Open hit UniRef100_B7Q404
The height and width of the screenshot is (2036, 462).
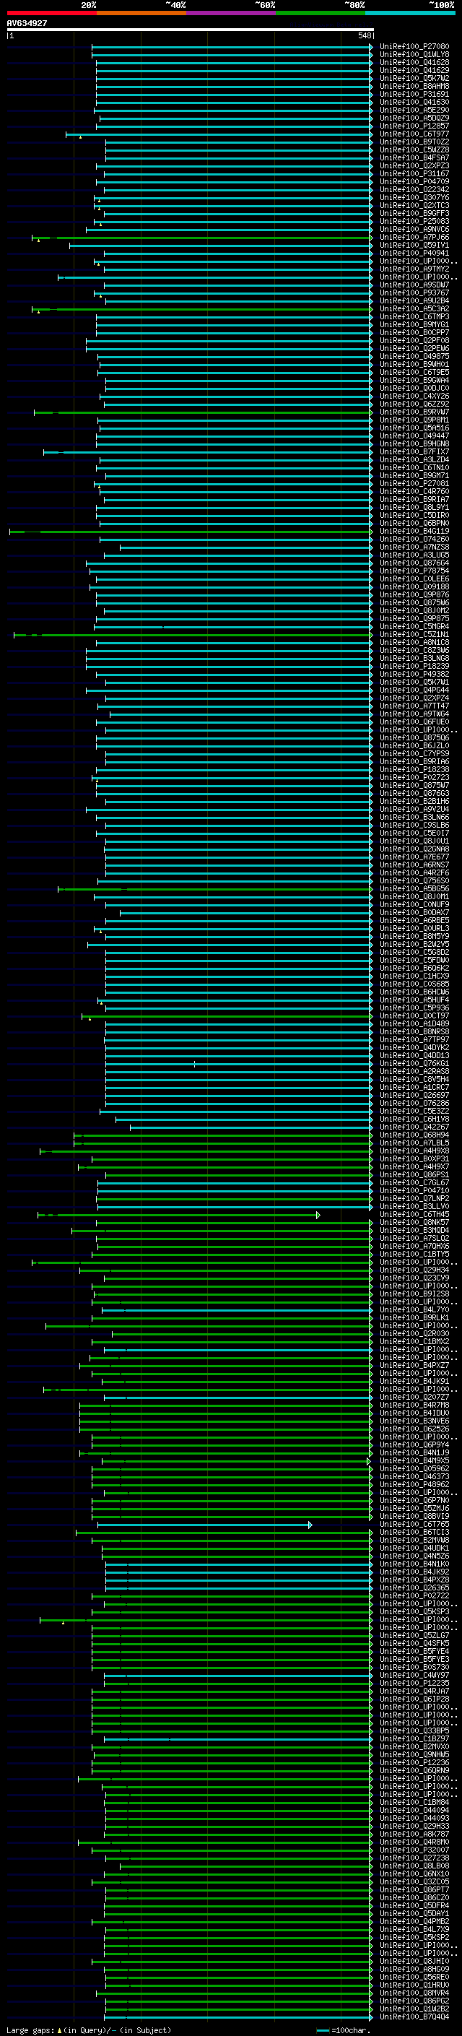click(x=414, y=2017)
